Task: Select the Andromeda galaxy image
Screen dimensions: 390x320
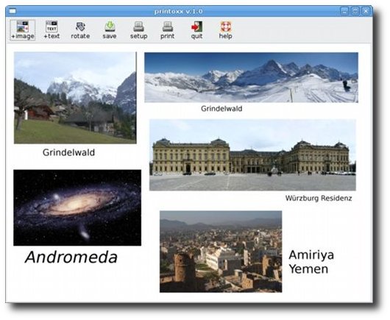Action: [x=77, y=208]
